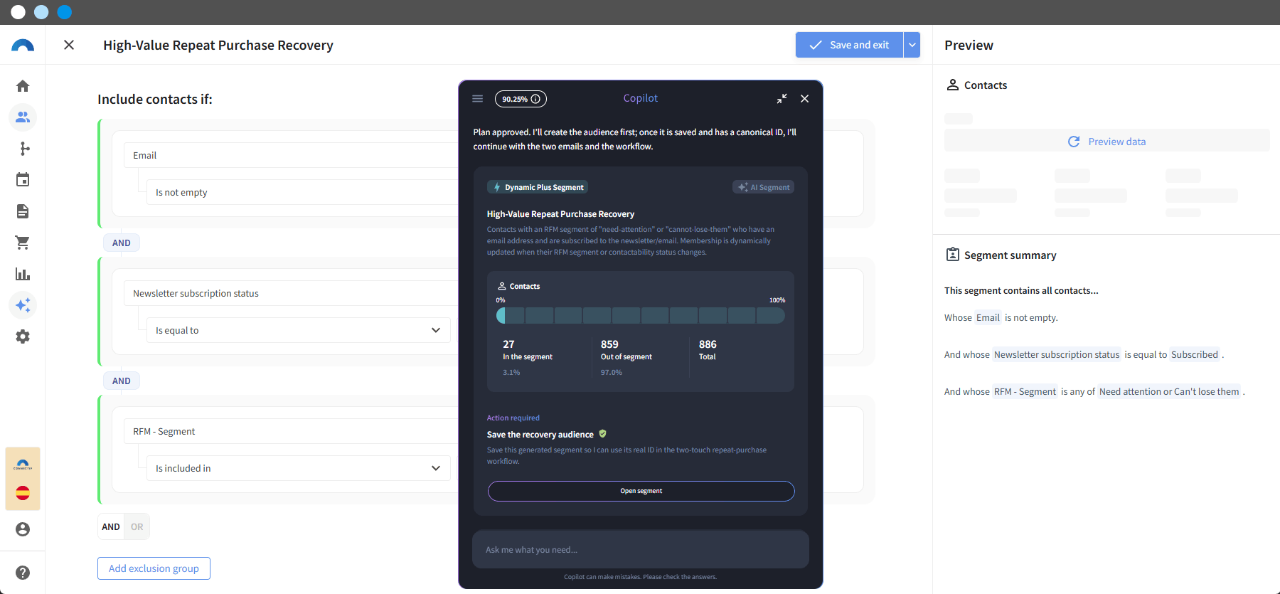Screen dimensions: 1280x594
Task: Open the shopping cart sidebar icon
Action: point(23,243)
